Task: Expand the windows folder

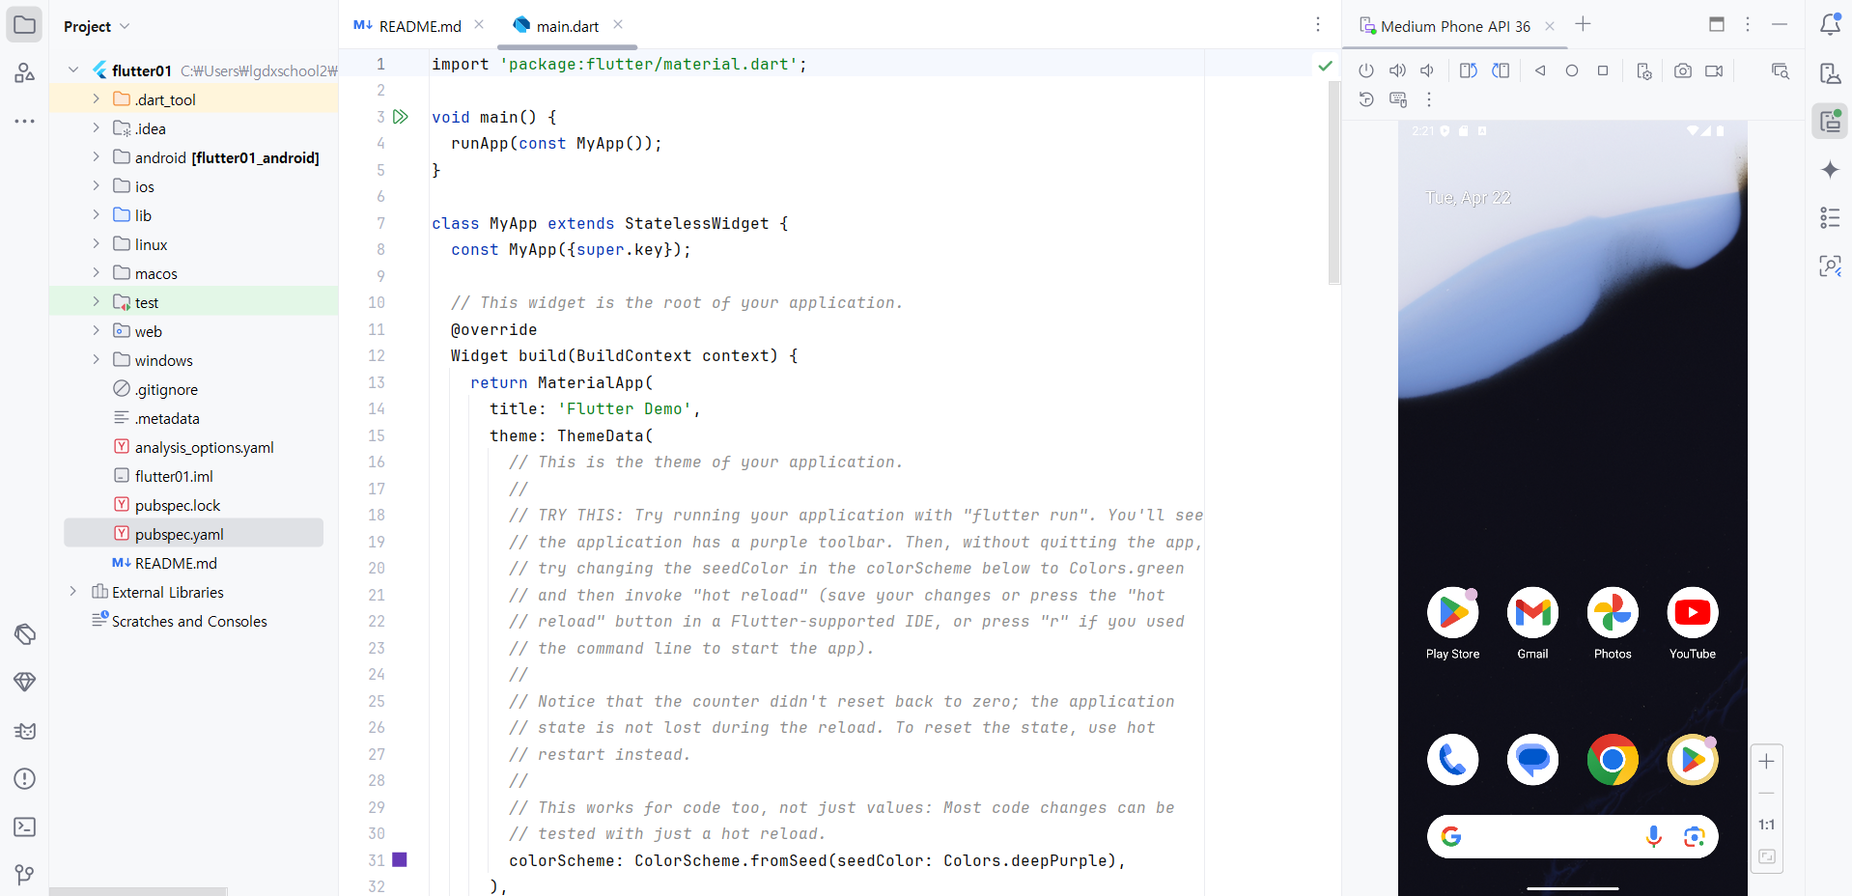Action: coord(96,359)
